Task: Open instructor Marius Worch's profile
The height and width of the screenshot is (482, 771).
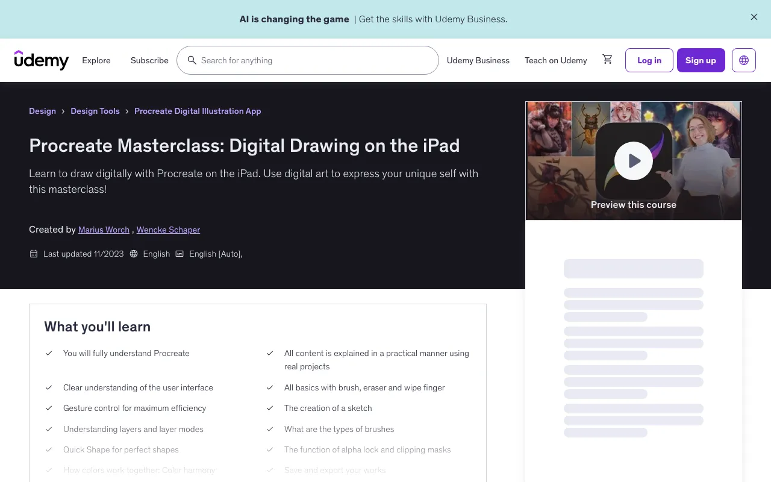Action: [x=104, y=230]
